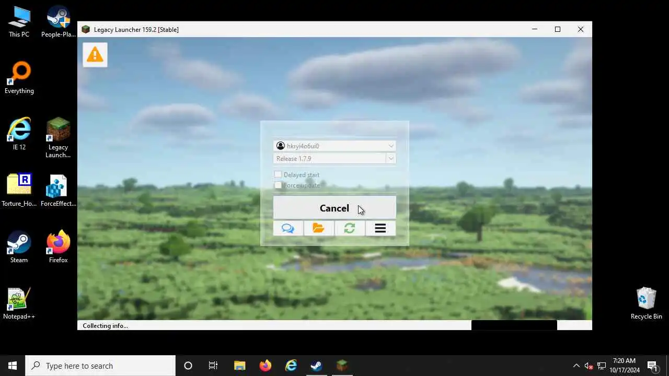Show hidden system tray icons
This screenshot has width=669, height=376.
point(576,366)
